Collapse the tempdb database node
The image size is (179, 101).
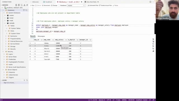(5, 23)
